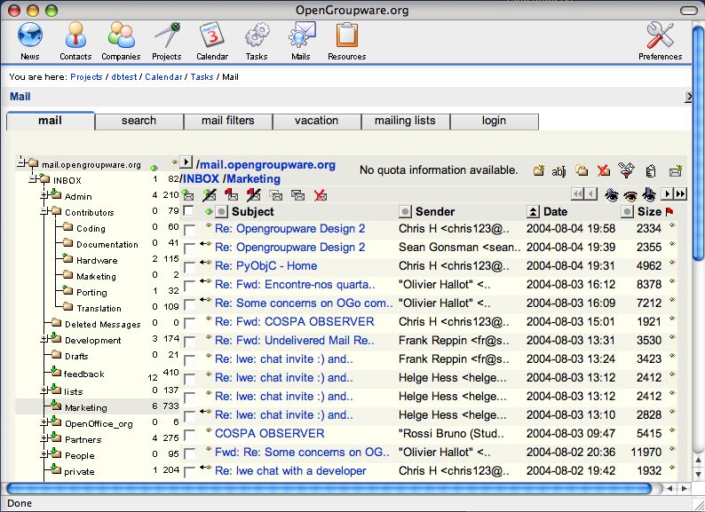This screenshot has width=705, height=512.
Task: Click the clipboard document icon near quota
Action: point(651,171)
